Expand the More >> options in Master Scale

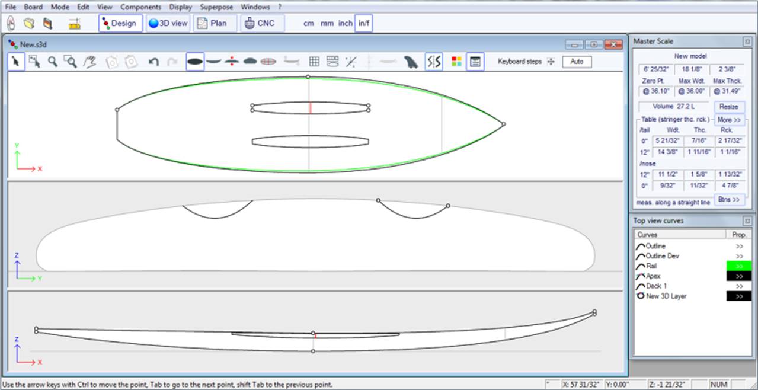point(728,119)
